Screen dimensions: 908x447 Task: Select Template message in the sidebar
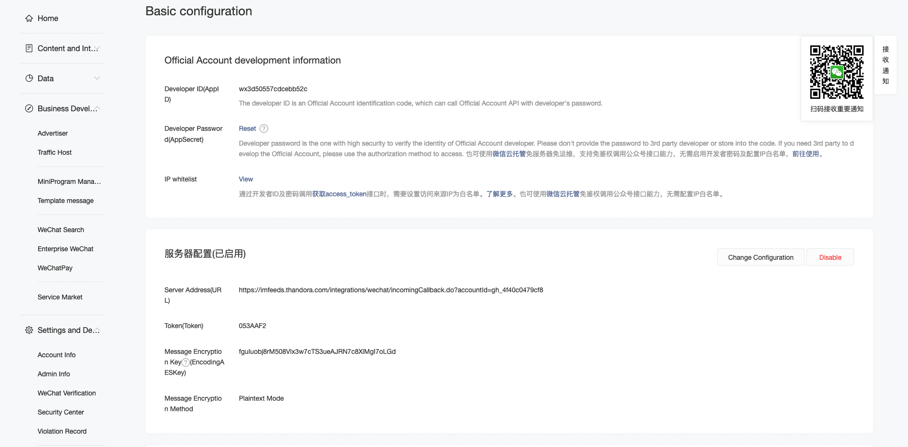65,201
